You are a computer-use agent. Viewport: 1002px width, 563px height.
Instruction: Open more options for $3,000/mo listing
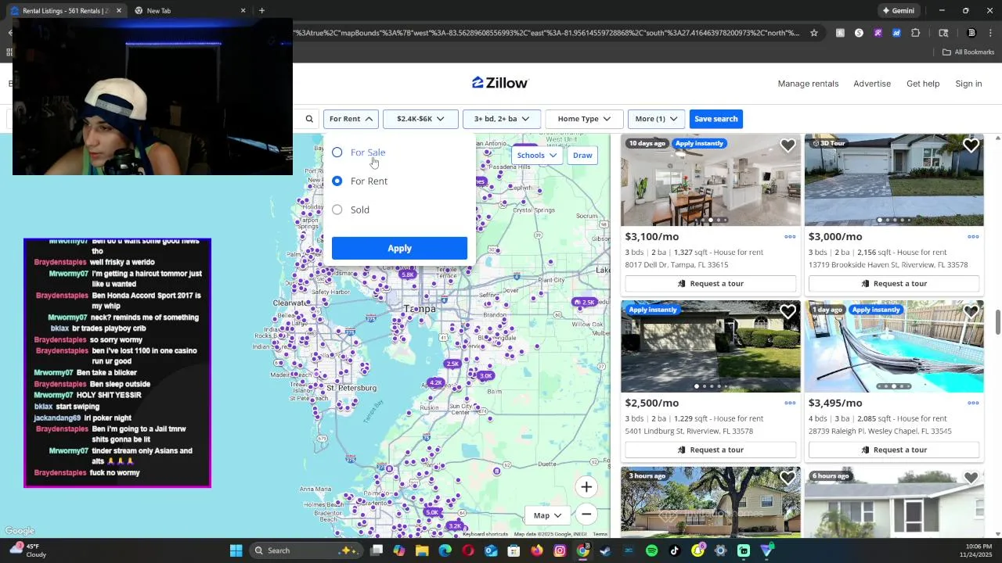coord(973,237)
